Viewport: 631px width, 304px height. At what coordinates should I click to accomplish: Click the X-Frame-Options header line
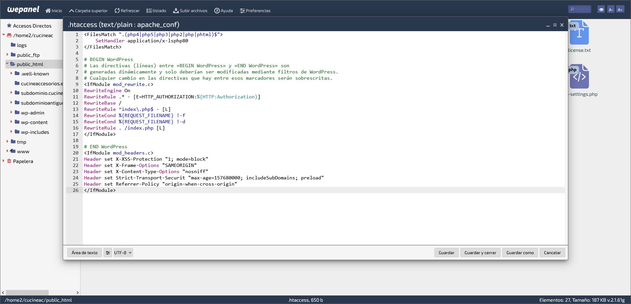point(140,165)
